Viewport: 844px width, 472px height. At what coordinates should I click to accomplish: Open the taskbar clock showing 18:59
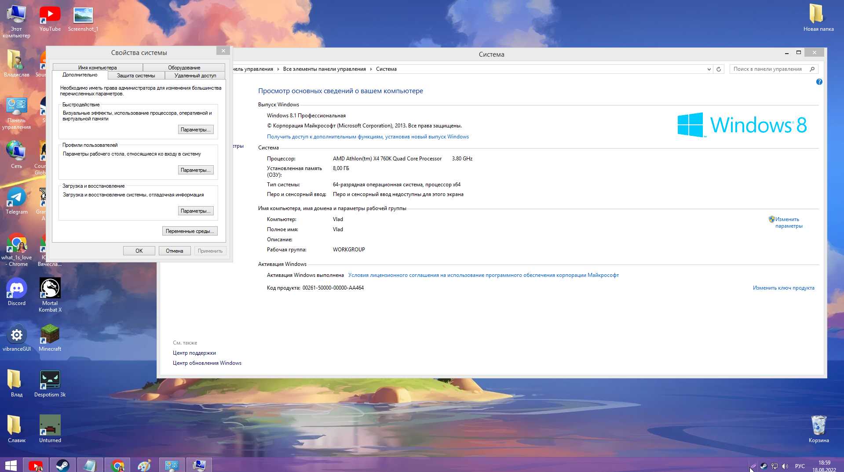pyautogui.click(x=824, y=466)
